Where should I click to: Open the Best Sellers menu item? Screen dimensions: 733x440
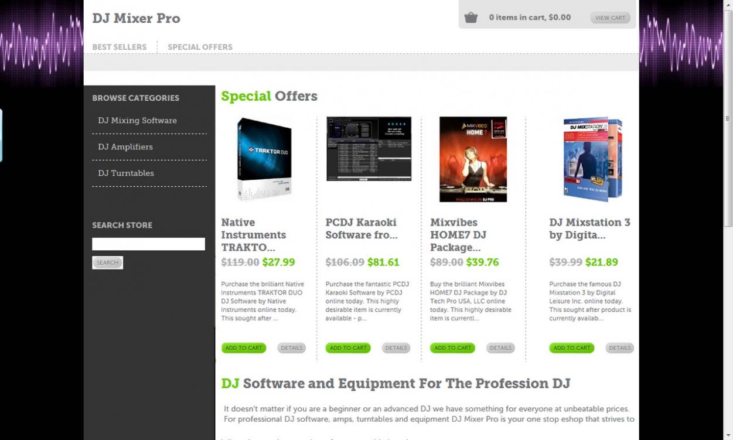(x=120, y=47)
